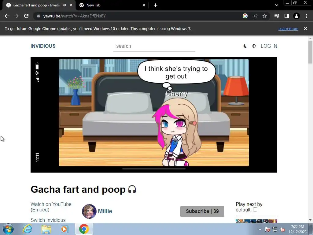Screen dimensions: 313x235
Task: Dismiss the Chrome update notification bar
Action: pos(306,28)
